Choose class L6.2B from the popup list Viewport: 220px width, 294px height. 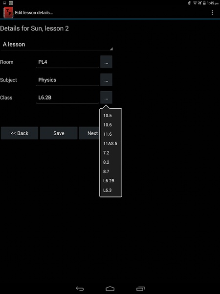click(110, 181)
